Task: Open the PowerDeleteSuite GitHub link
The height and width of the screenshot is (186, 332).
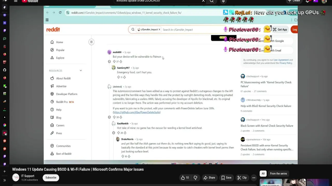Action: click(x=137, y=112)
